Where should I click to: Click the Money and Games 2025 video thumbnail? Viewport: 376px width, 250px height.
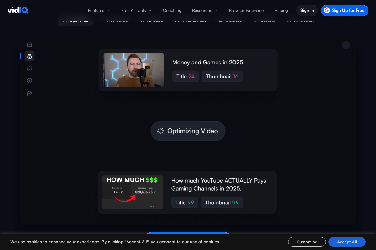pyautogui.click(x=133, y=70)
